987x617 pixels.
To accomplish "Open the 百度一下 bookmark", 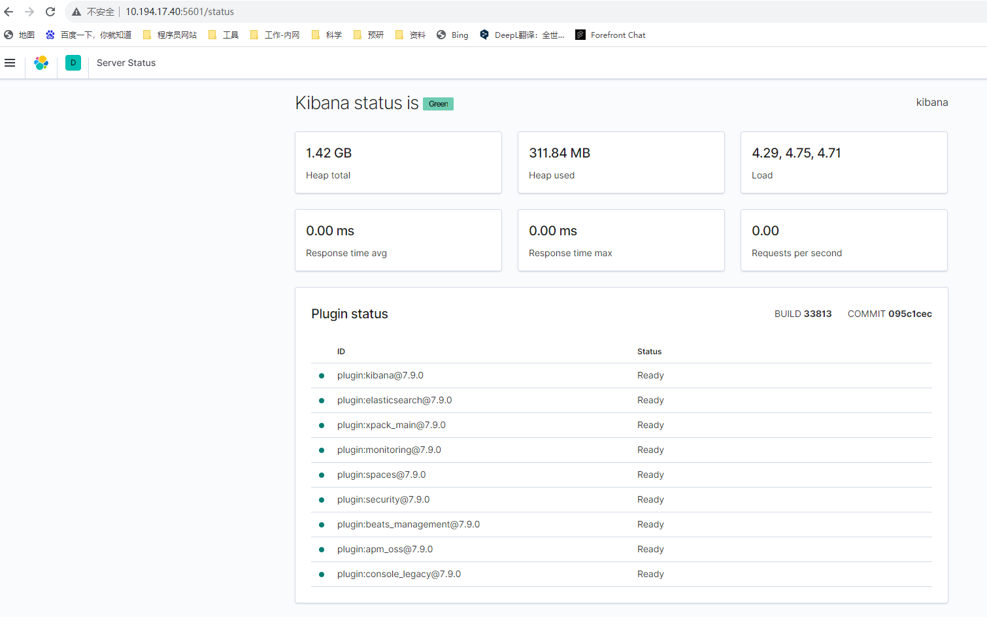I will click(89, 35).
